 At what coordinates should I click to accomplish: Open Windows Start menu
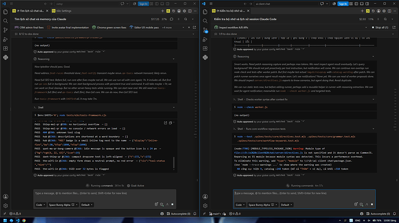[x=5, y=221]
